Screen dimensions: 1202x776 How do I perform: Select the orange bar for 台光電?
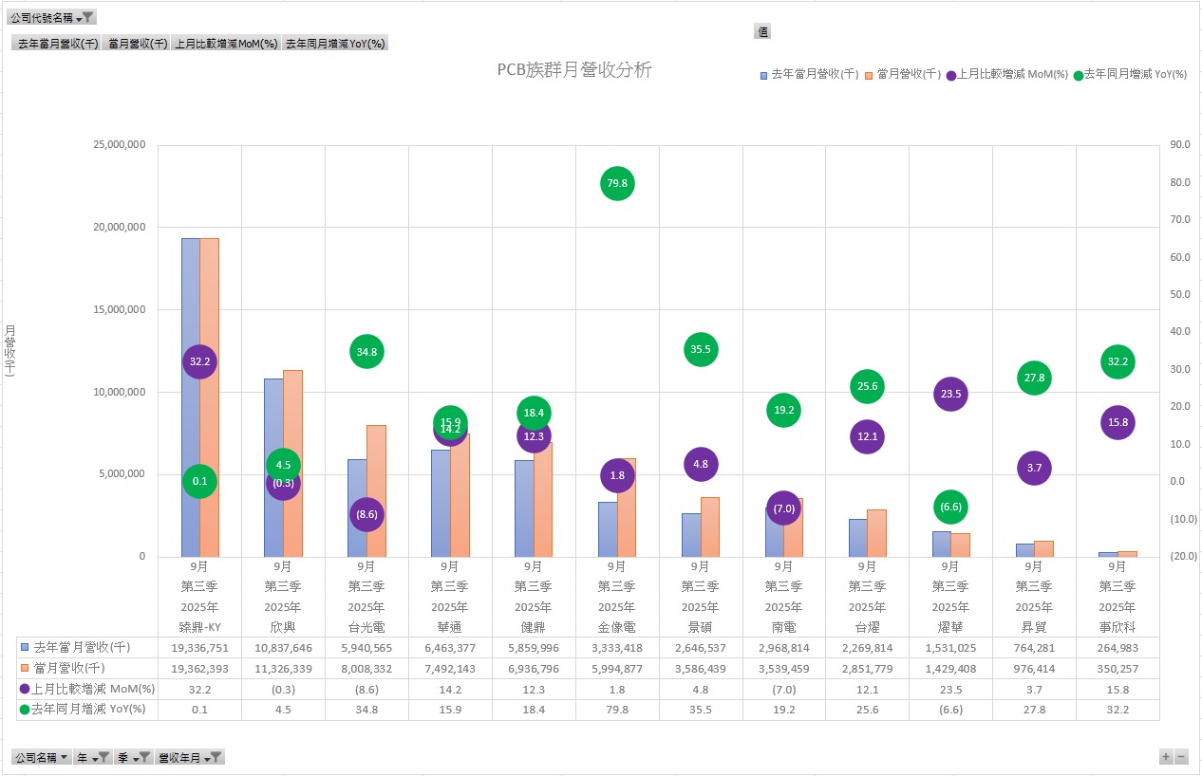376,490
